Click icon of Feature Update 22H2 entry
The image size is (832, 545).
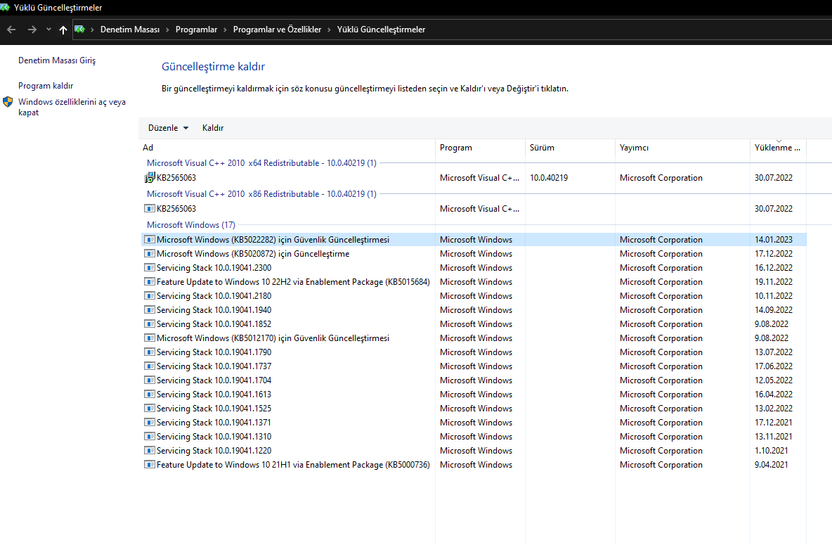coord(150,282)
